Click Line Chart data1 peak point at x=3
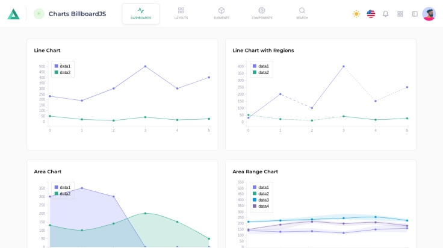Screen dimensions: 443x248 [x=145, y=66]
